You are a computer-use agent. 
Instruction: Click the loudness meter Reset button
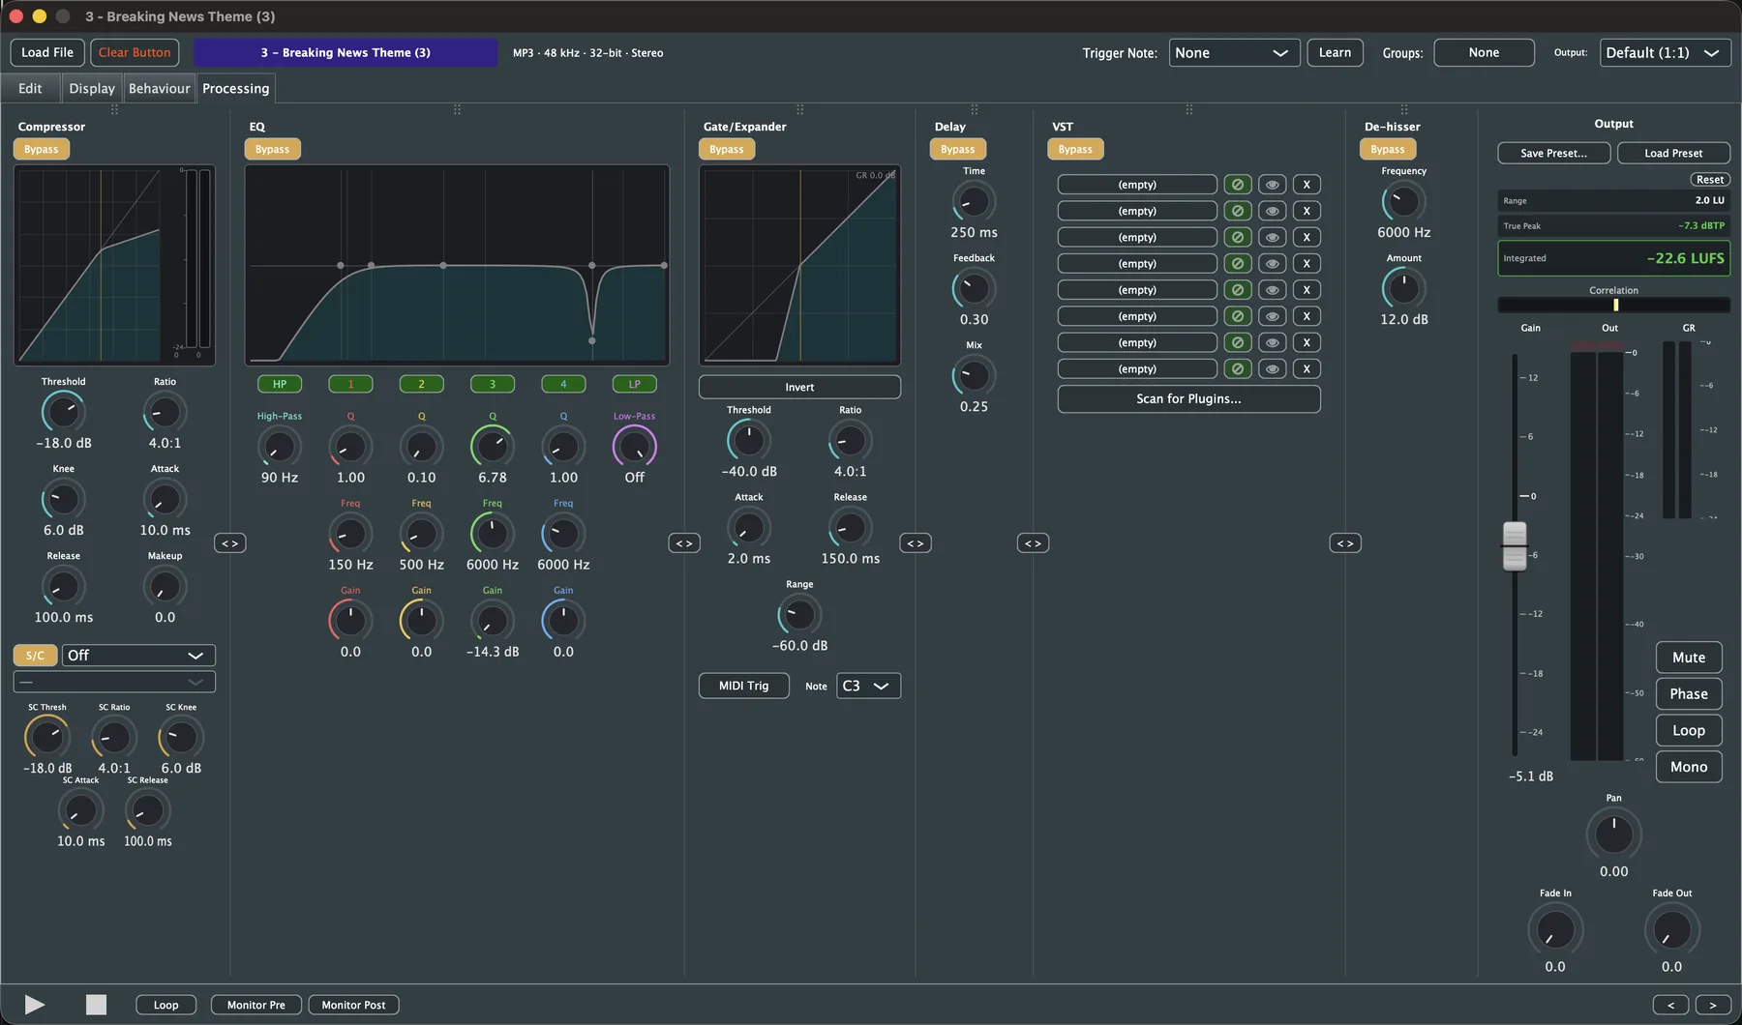pyautogui.click(x=1710, y=180)
